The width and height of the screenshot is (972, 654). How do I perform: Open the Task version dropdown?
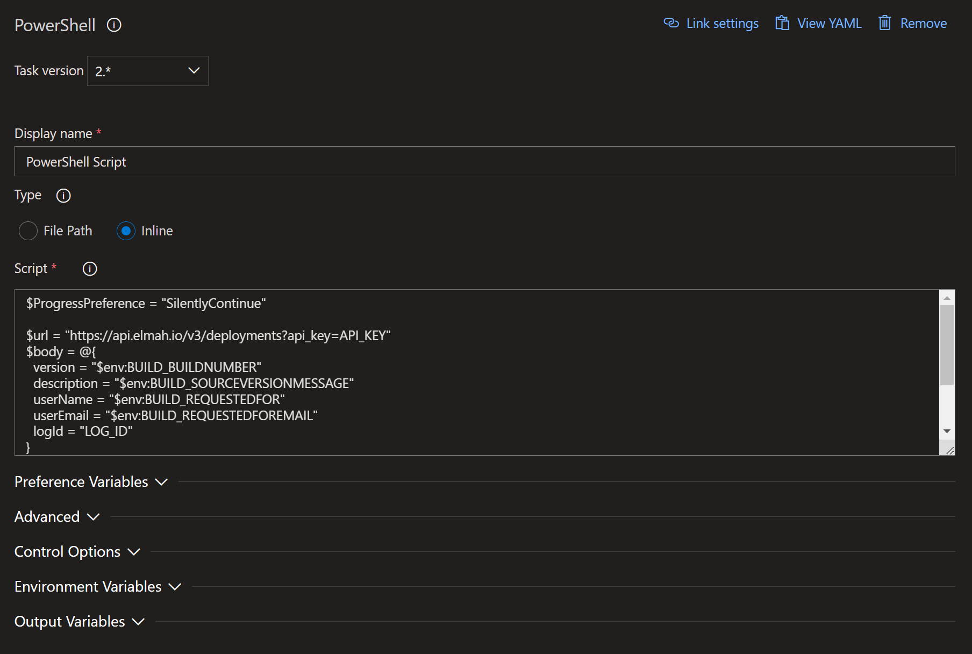[x=148, y=71]
